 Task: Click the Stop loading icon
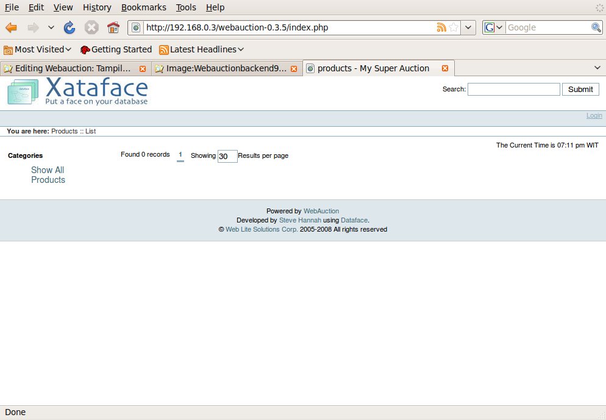click(91, 27)
